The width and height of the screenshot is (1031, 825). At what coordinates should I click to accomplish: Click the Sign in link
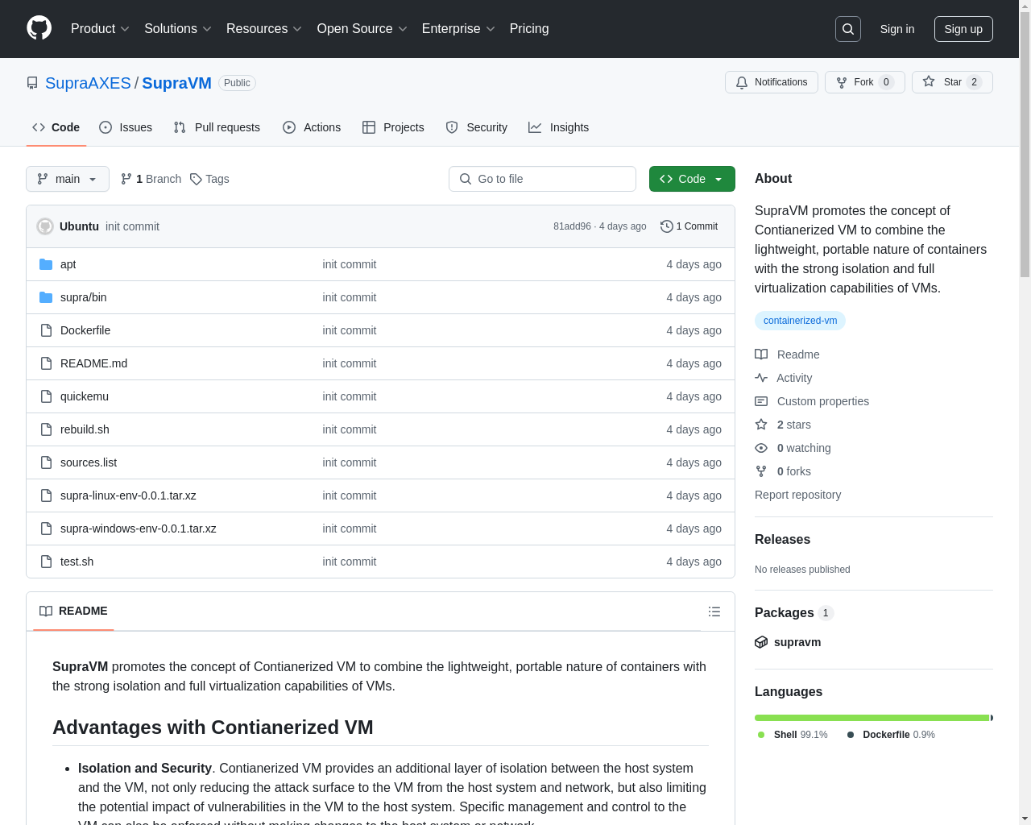(897, 29)
